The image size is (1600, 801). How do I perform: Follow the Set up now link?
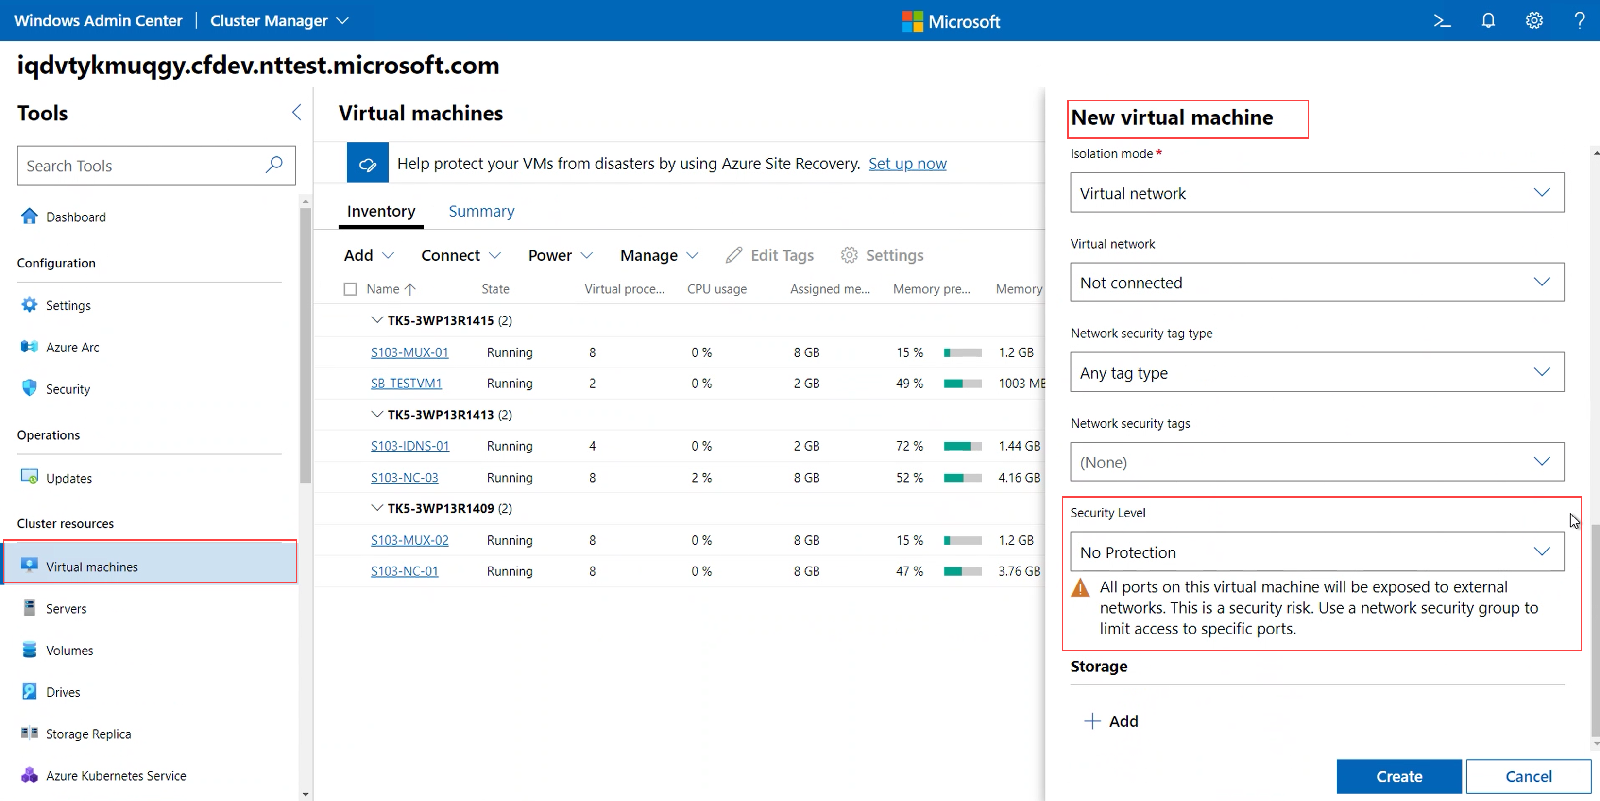pyautogui.click(x=907, y=163)
